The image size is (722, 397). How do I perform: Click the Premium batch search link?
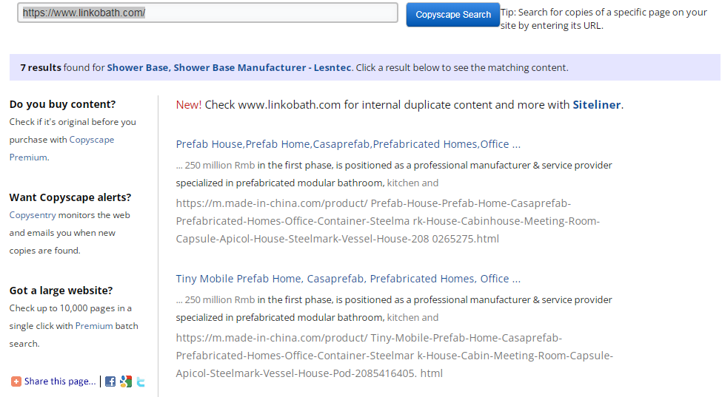pyautogui.click(x=94, y=326)
